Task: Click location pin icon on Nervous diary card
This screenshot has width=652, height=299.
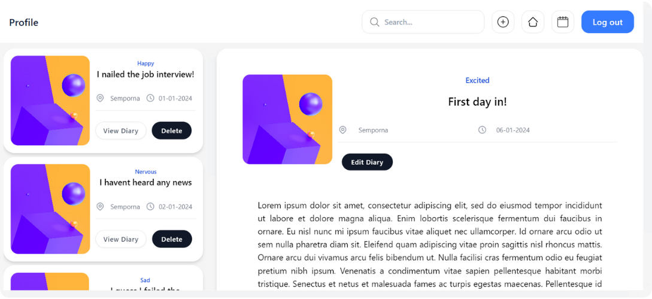Action: point(100,206)
